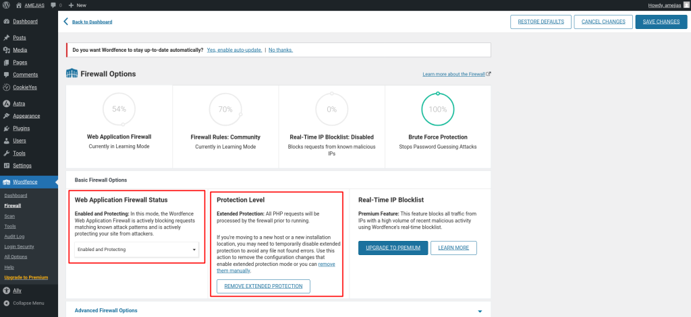
Task: Click the comments bubble icon in admin bar
Action: tap(53, 5)
